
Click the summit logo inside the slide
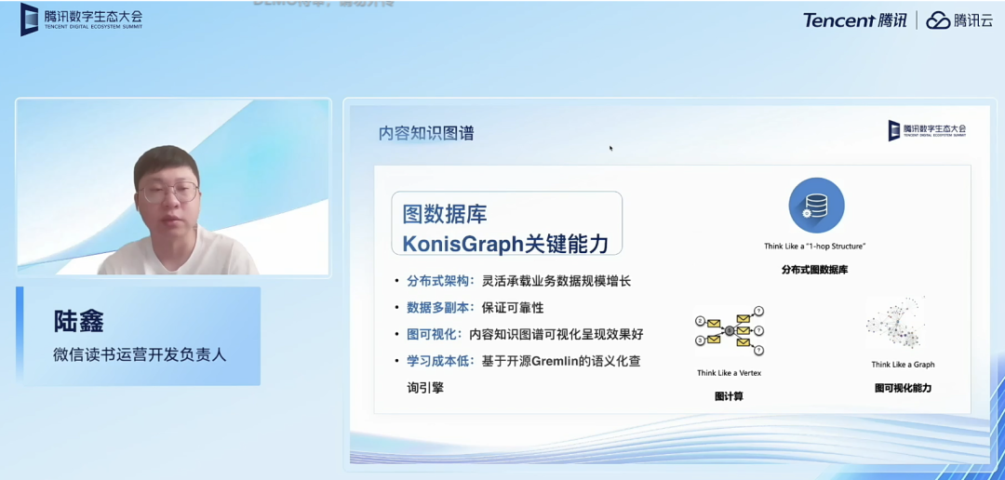click(927, 130)
